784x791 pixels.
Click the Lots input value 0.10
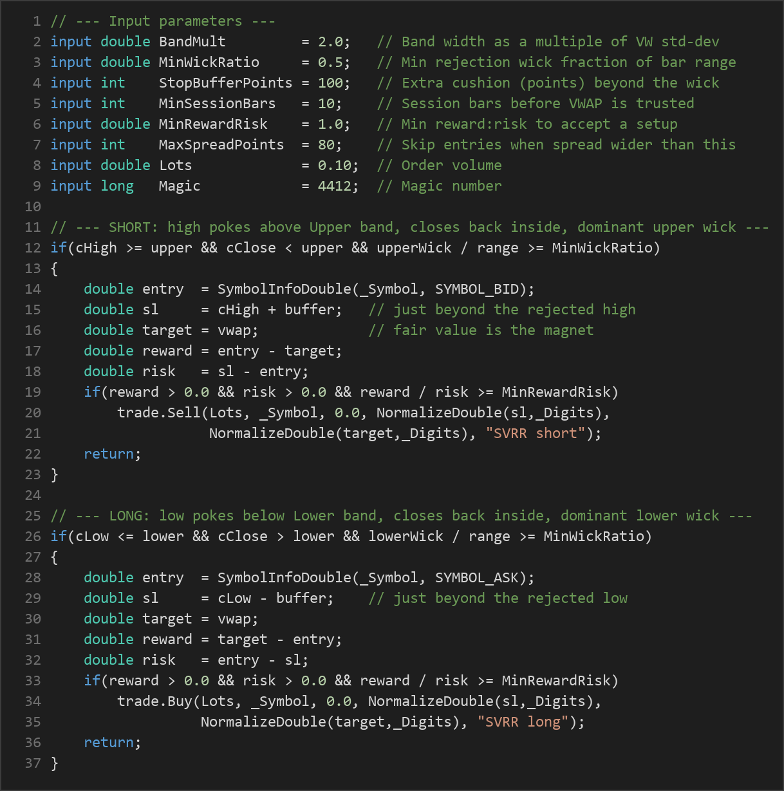click(x=335, y=166)
